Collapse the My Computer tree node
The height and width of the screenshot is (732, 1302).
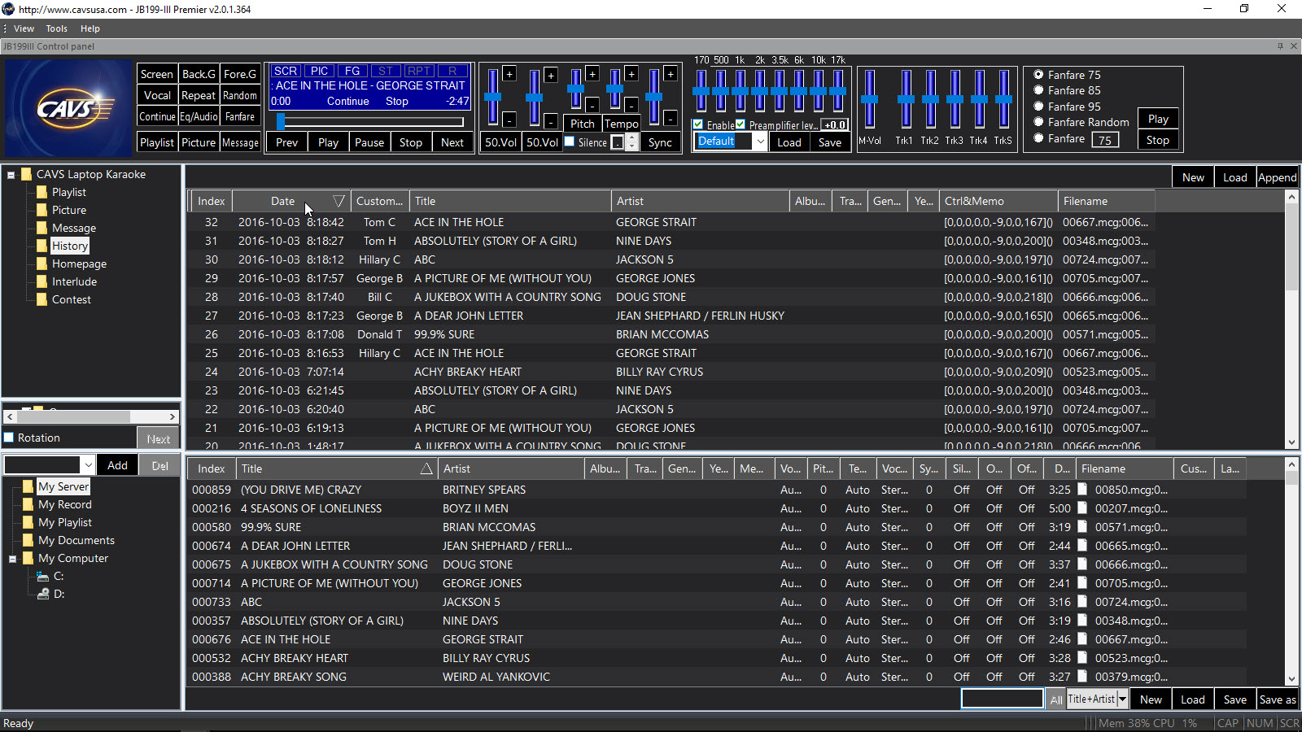pyautogui.click(x=12, y=559)
